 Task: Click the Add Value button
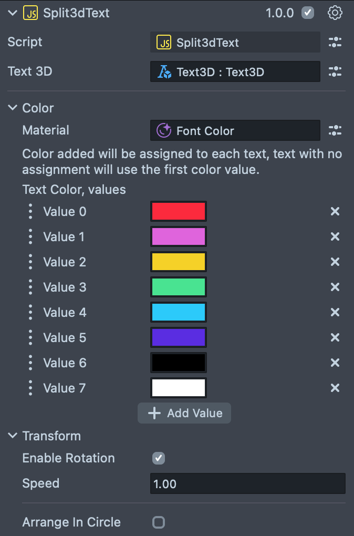pos(184,414)
